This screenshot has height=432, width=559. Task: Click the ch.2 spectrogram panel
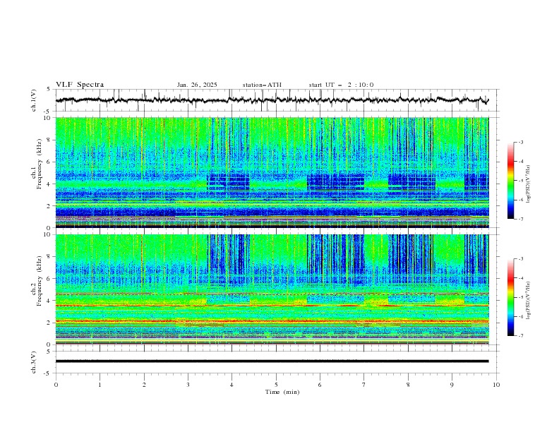pyautogui.click(x=272, y=289)
